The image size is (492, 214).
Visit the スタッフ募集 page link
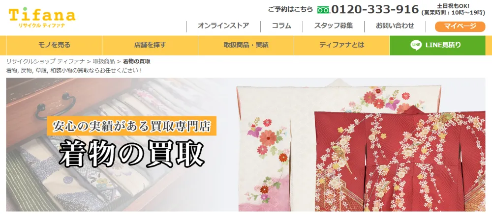pos(334,26)
